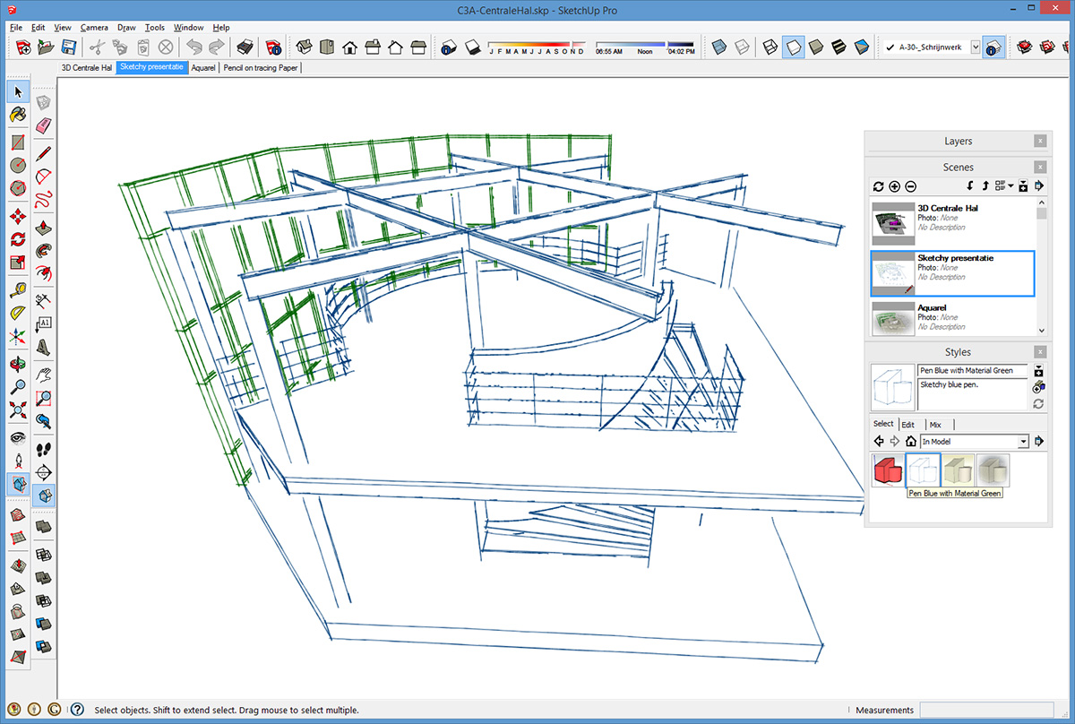This screenshot has width=1075, height=724.
Task: Toggle the Layer Manager button
Action: [x=993, y=47]
